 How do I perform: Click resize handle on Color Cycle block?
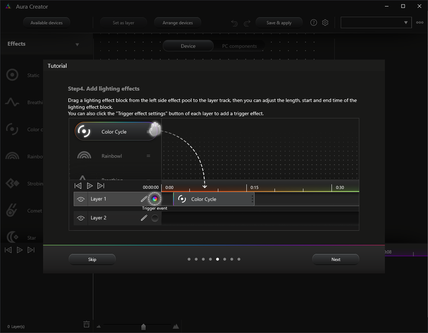252,199
